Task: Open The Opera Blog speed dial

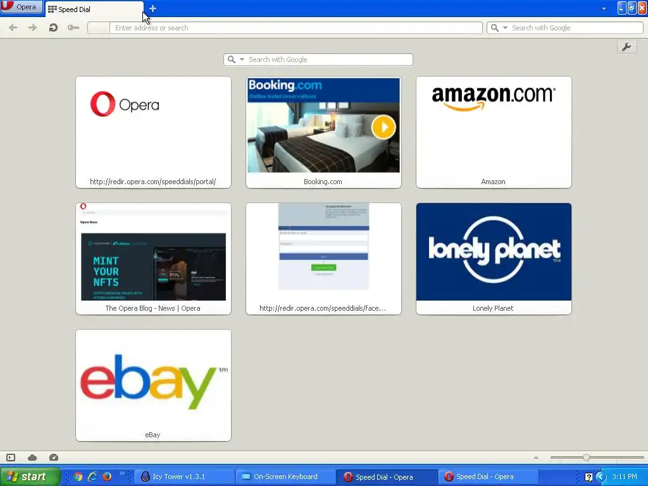Action: click(153, 259)
